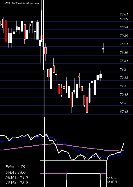Click the 70.15 price level label

124,95
